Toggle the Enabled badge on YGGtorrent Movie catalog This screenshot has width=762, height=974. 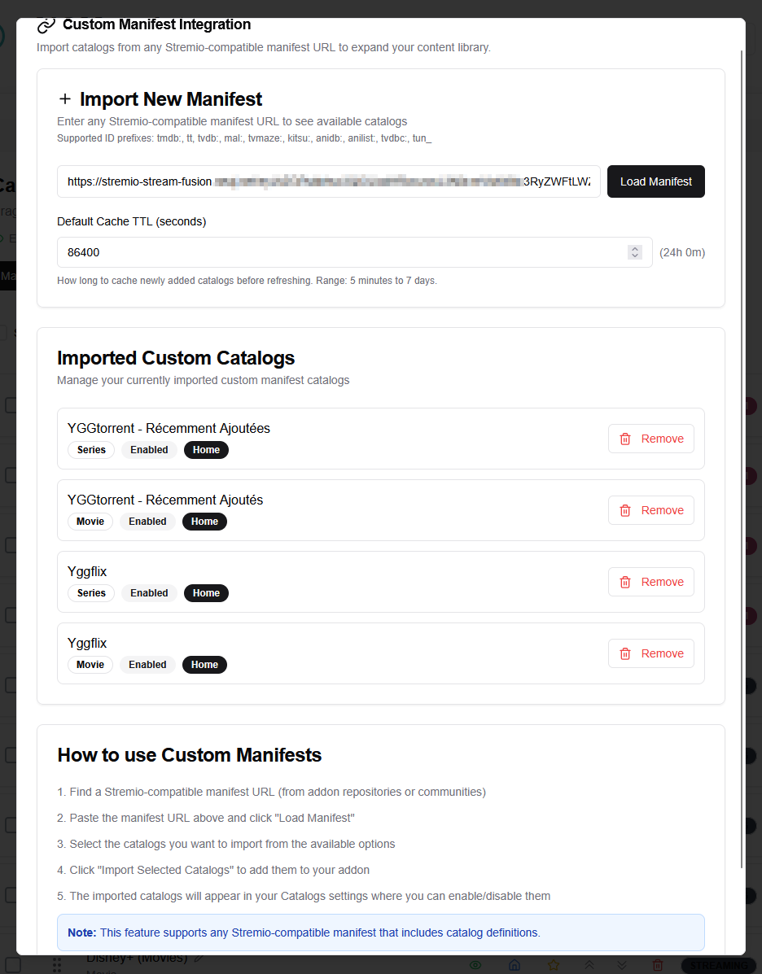click(x=147, y=521)
